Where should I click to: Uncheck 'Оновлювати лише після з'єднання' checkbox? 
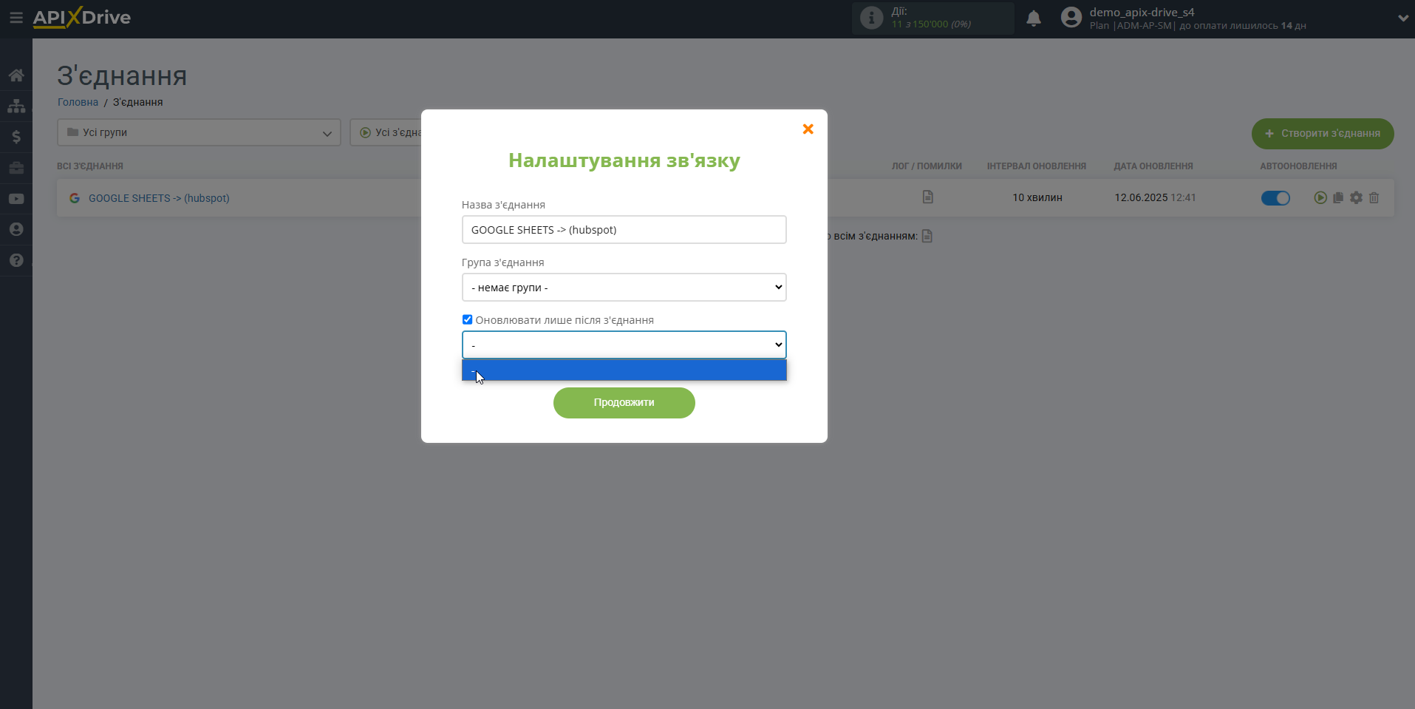point(467,319)
